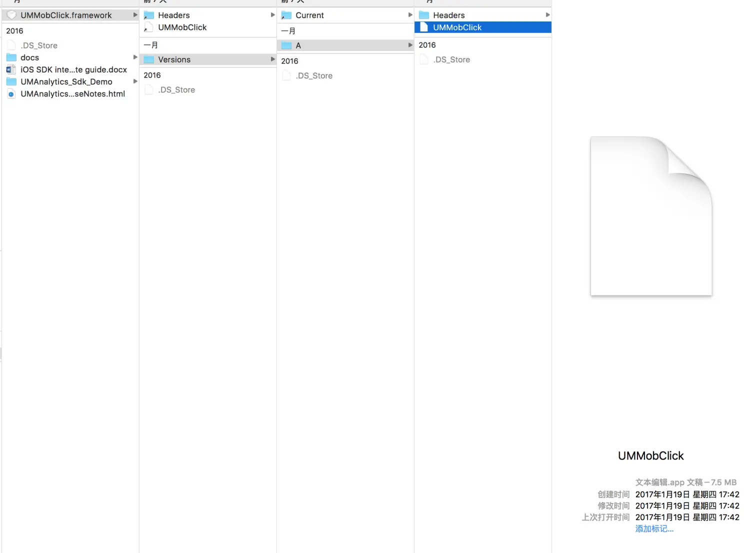Click the 添加标记… link
This screenshot has width=750, height=553.
point(654,528)
